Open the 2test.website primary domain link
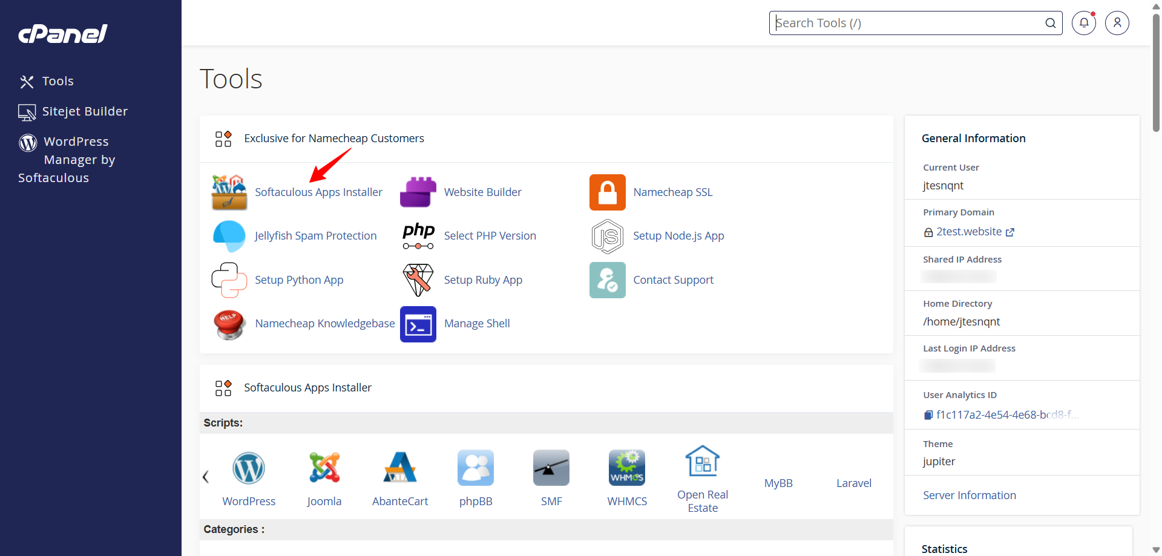This screenshot has height=556, width=1162. click(x=969, y=232)
